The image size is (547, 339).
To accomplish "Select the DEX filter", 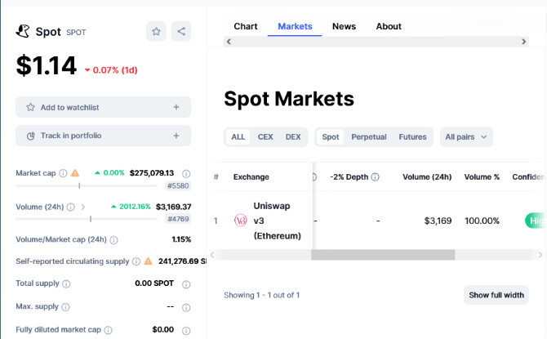I will point(293,137).
